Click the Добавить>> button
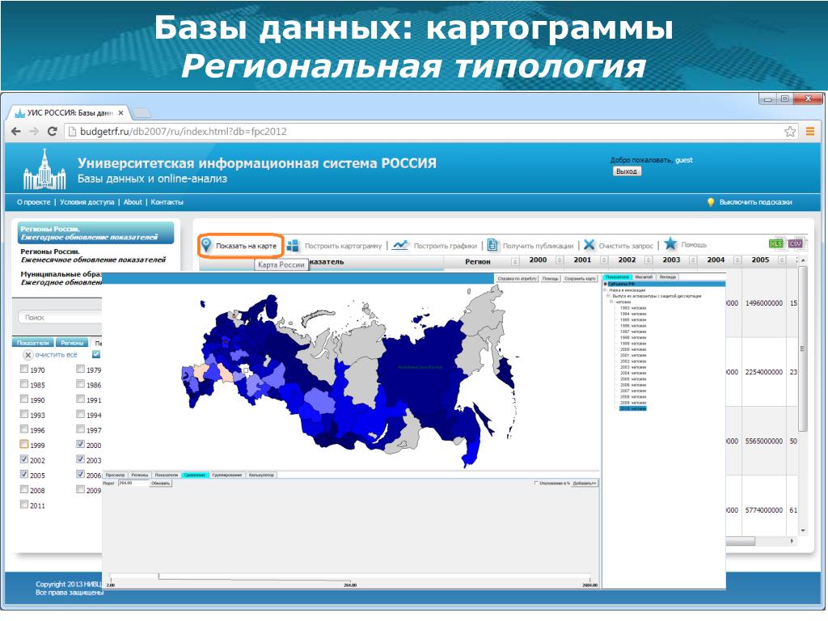The height and width of the screenshot is (621, 828). (x=584, y=484)
